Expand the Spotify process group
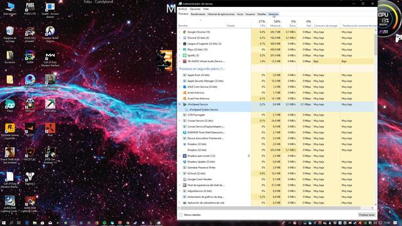 [180, 55]
